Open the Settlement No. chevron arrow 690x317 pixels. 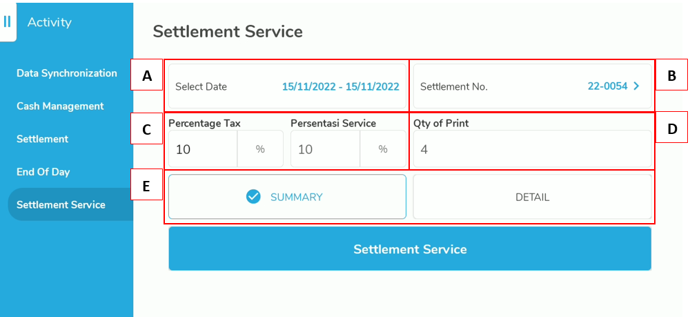(x=636, y=86)
